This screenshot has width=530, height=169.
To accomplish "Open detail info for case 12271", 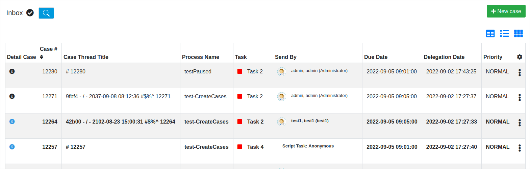I will 12,96.
